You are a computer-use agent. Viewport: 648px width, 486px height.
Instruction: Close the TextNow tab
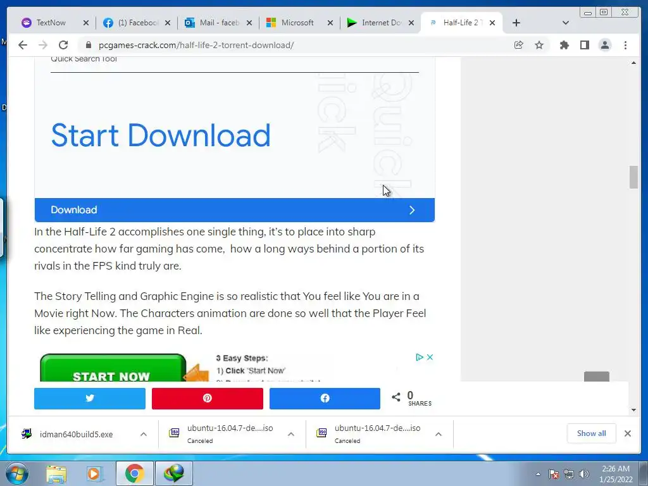coord(86,23)
